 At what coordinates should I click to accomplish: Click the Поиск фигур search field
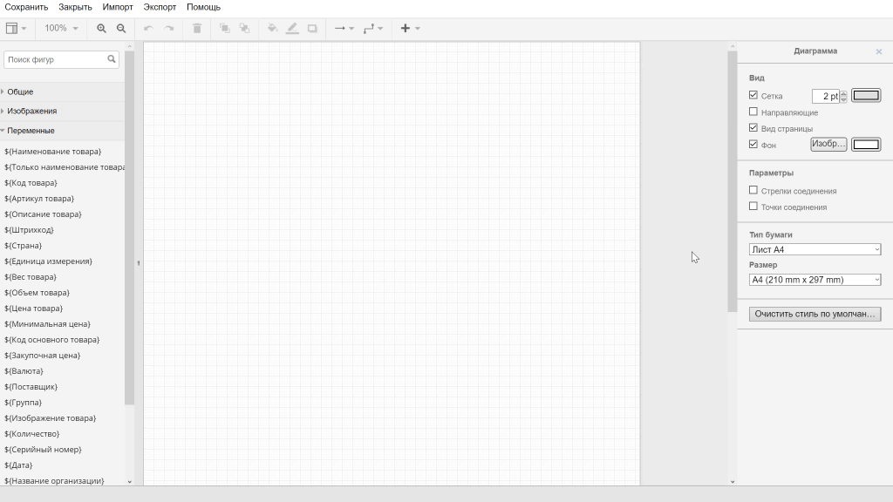point(55,59)
